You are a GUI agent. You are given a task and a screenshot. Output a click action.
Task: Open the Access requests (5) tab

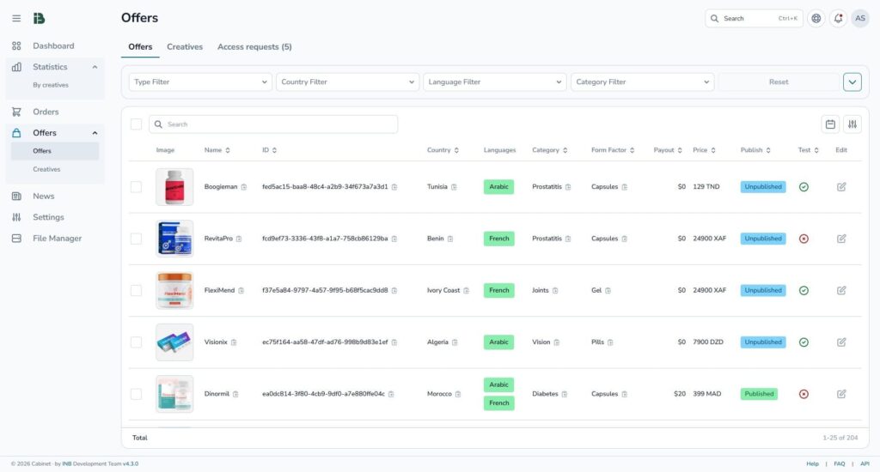tap(254, 47)
